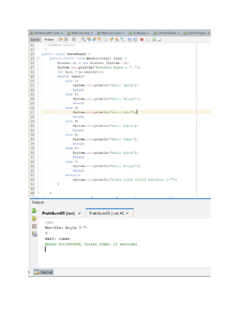Viewport: 239px width, 319px height.
Task: Click the Last Edit icon in toolbar
Action: (61, 40)
